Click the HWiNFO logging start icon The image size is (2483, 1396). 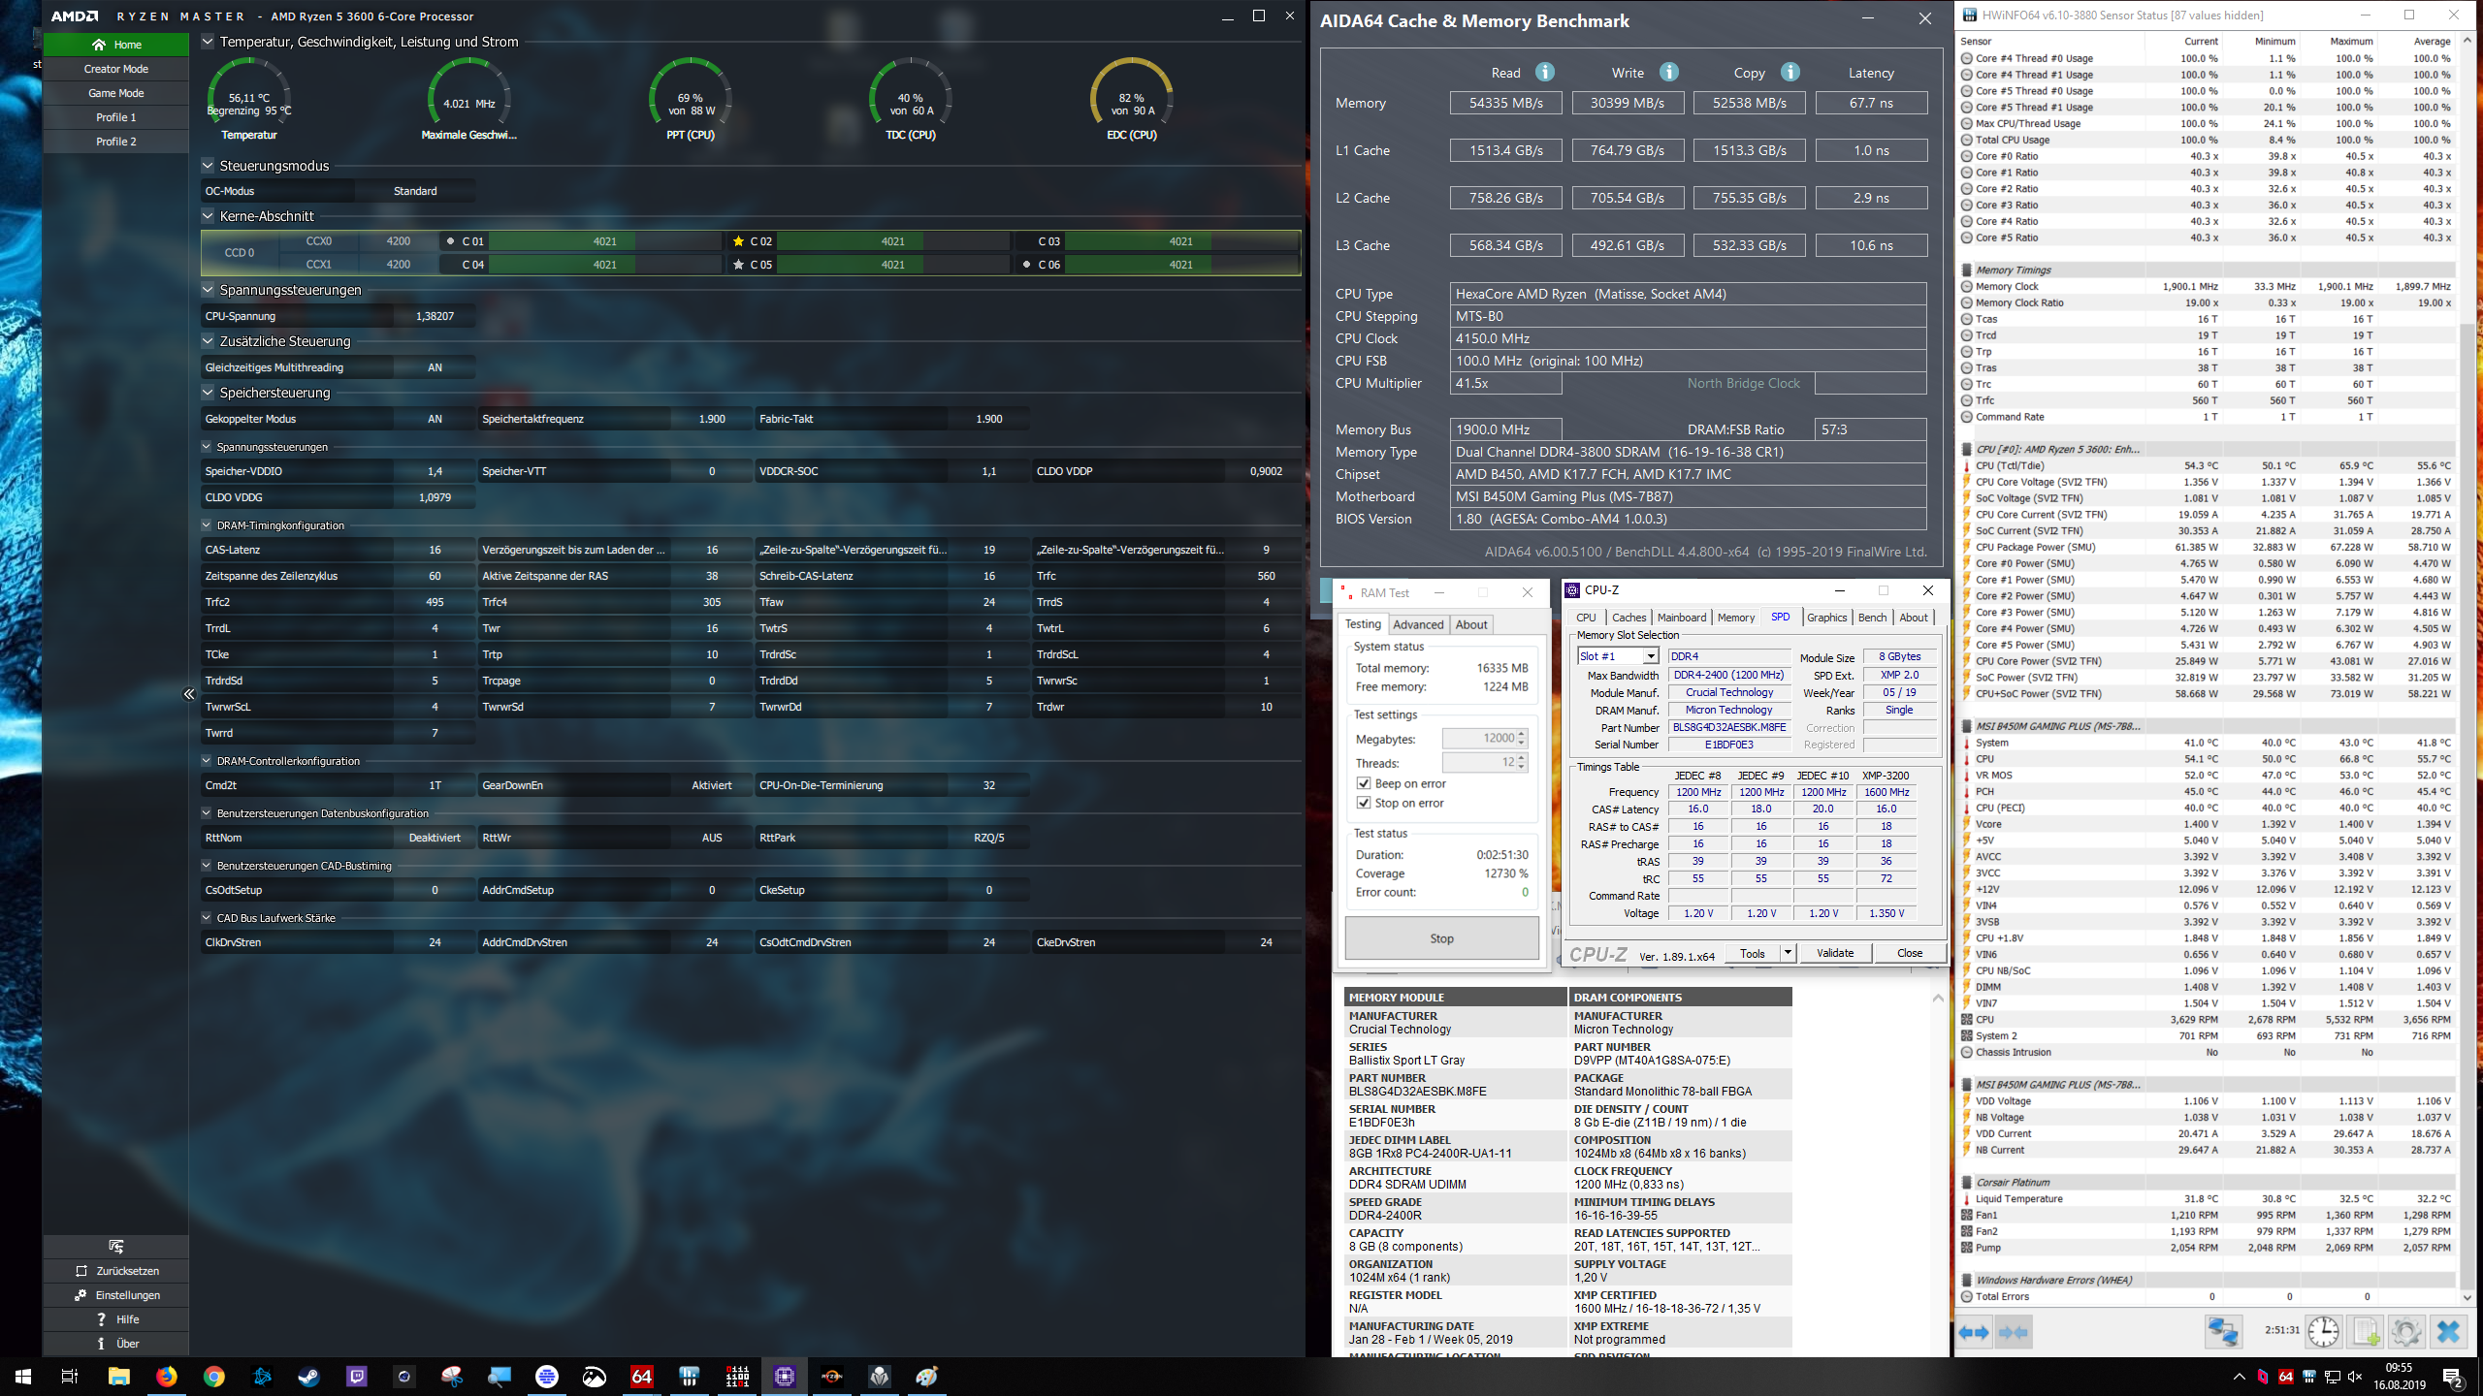(2366, 1332)
